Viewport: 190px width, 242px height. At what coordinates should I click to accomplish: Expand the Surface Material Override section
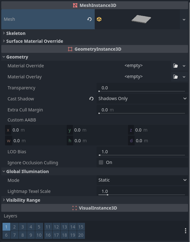tap(35, 41)
